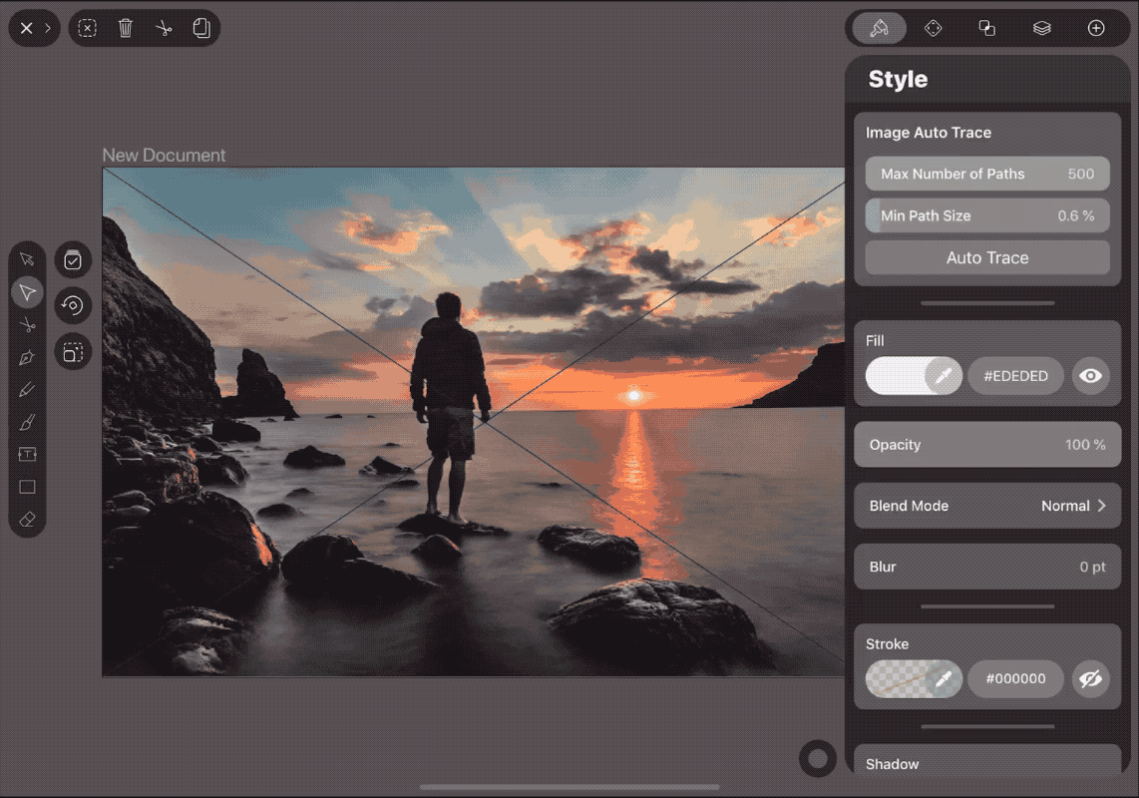Toggle the multi-select mode icon
Viewport: 1139px width, 798px height.
[73, 260]
